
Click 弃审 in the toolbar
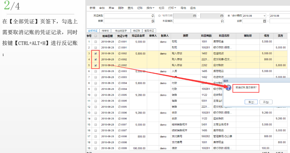[111, 8]
